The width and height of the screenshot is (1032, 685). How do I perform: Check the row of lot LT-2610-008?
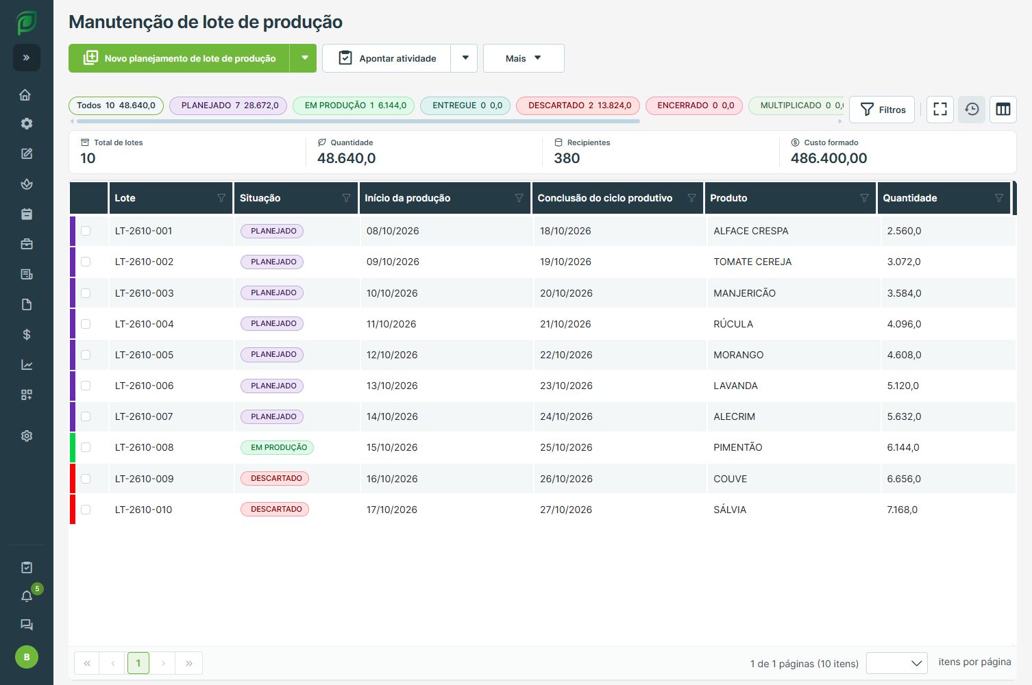86,447
